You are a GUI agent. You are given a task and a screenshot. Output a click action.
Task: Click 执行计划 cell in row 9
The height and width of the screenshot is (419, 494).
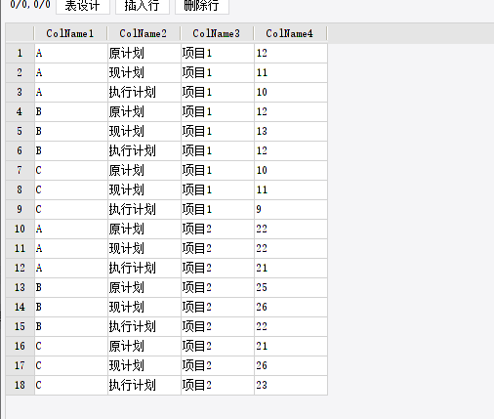click(144, 209)
